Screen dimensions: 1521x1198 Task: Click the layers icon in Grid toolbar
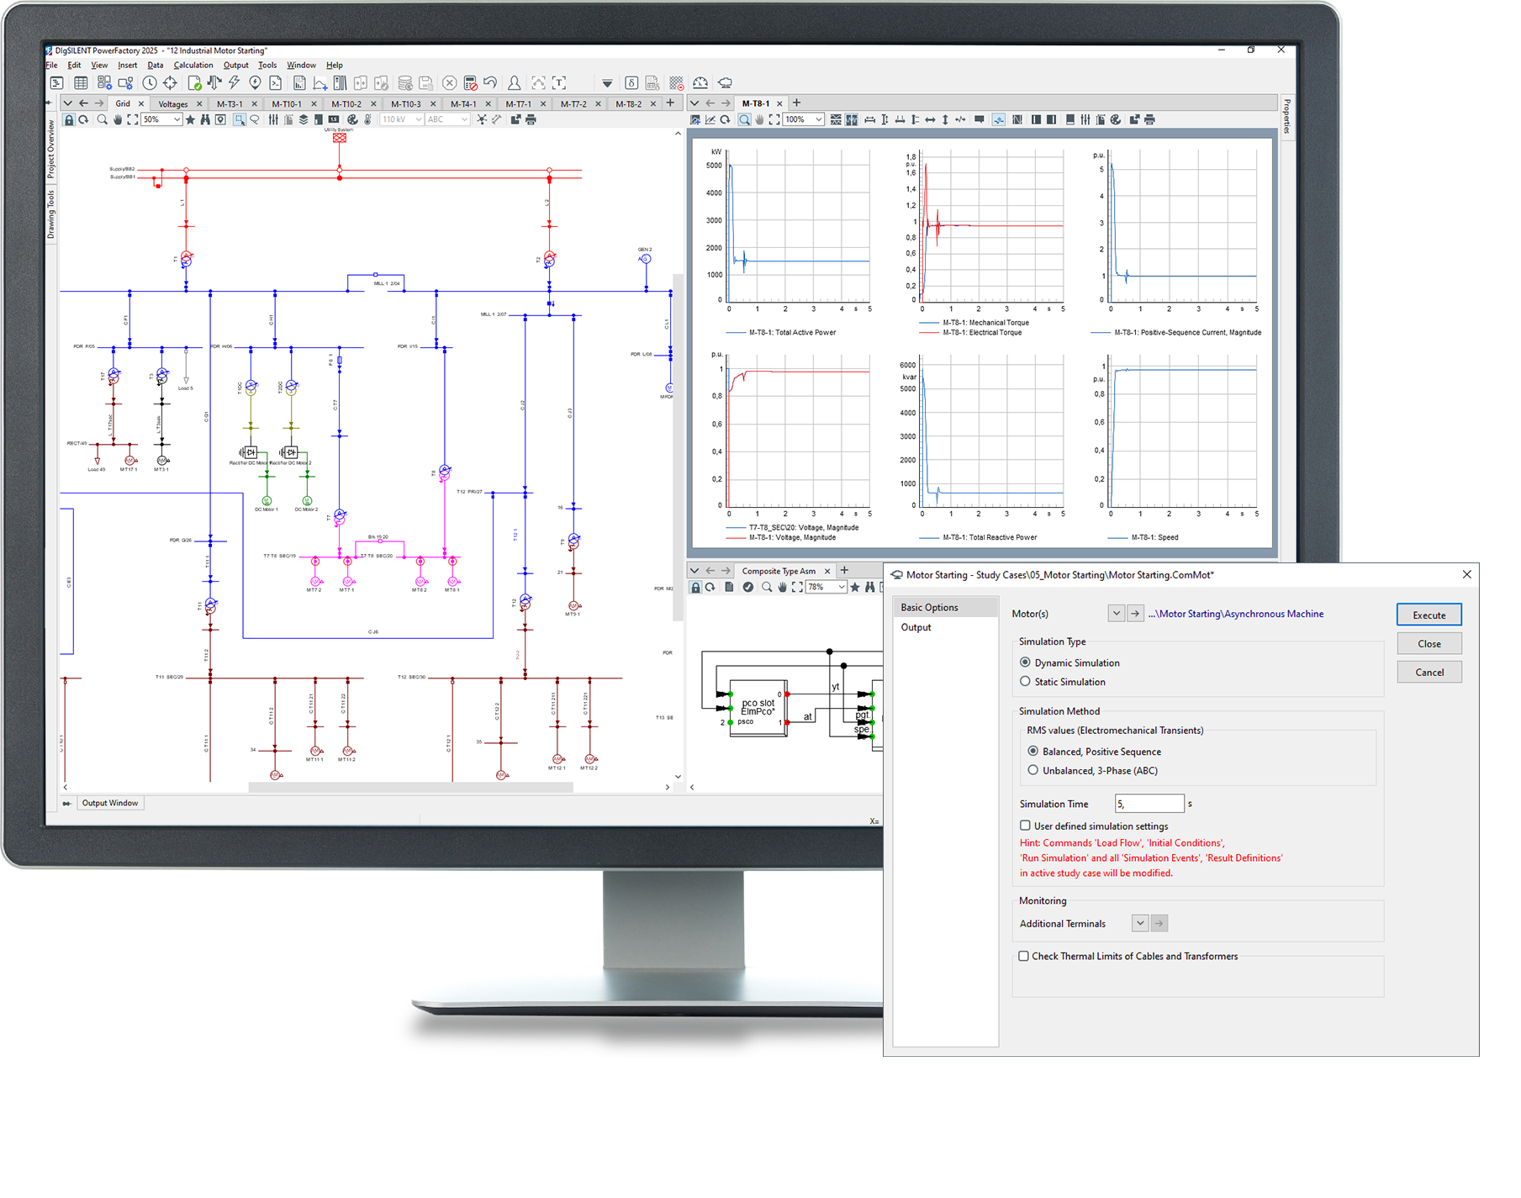pos(304,120)
